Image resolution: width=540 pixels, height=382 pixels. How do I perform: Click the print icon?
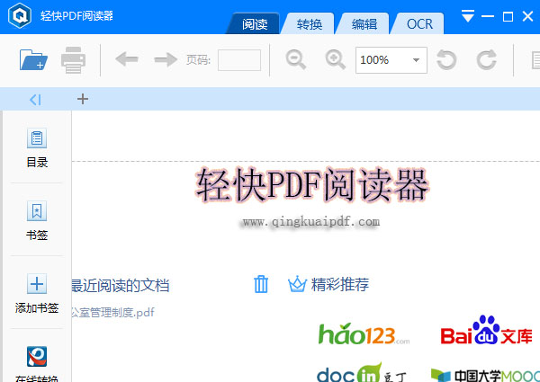[73, 60]
